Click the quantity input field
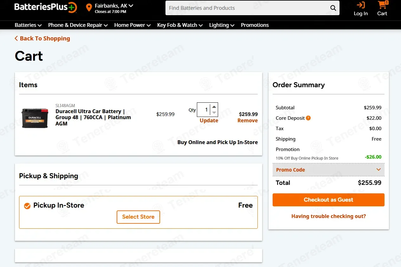This screenshot has width=401, height=267. (204, 110)
